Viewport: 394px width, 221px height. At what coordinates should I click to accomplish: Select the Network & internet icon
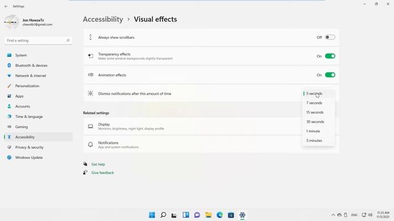[x=9, y=76]
